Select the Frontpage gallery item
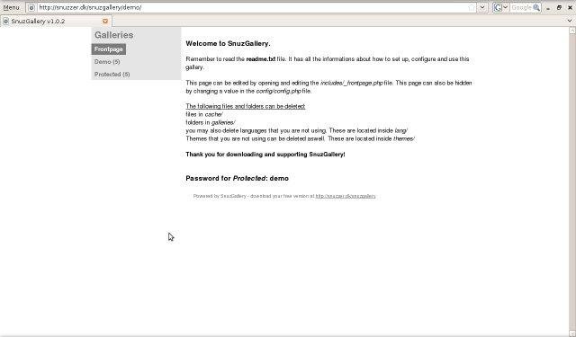Viewport: 576px width, 337px height. click(x=109, y=49)
